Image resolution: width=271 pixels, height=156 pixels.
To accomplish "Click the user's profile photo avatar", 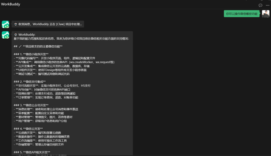I will (266, 14).
